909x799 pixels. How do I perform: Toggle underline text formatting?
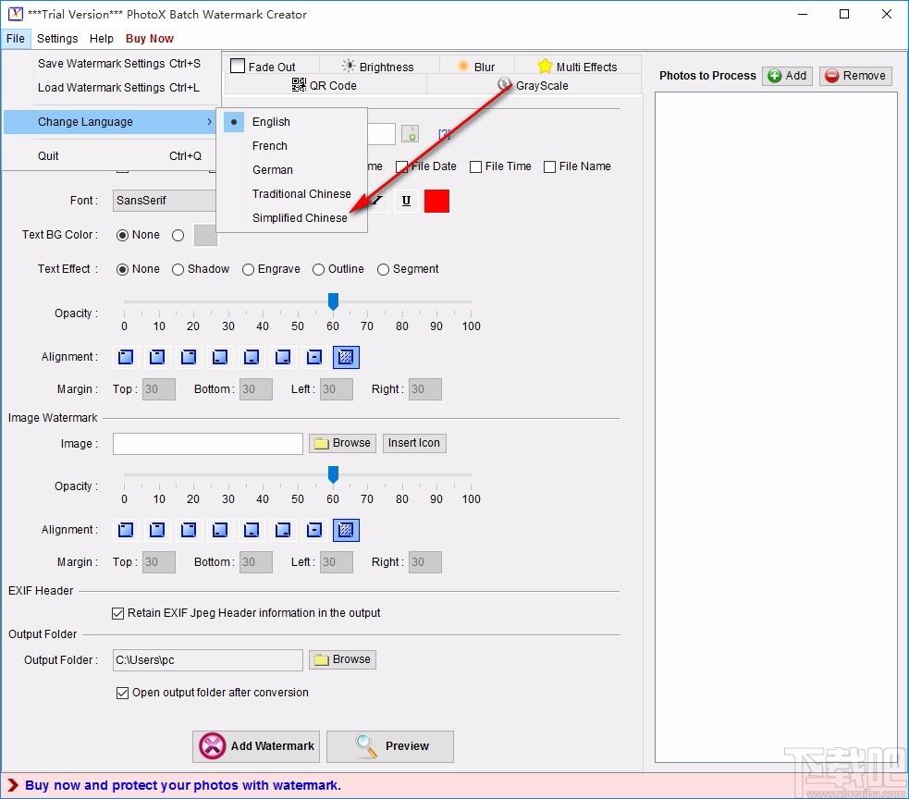(x=406, y=201)
